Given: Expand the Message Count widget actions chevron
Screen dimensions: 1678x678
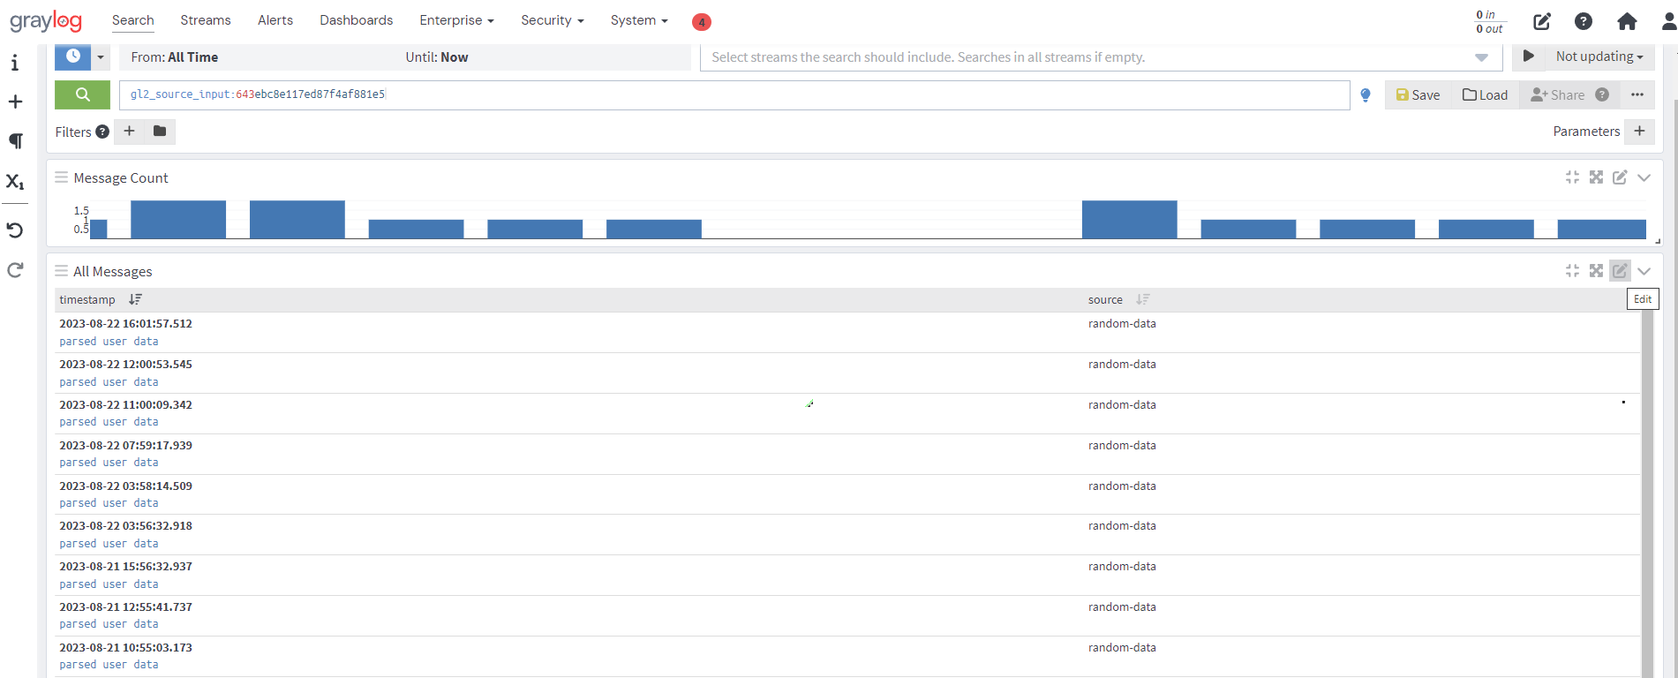Looking at the screenshot, I should click(1644, 177).
